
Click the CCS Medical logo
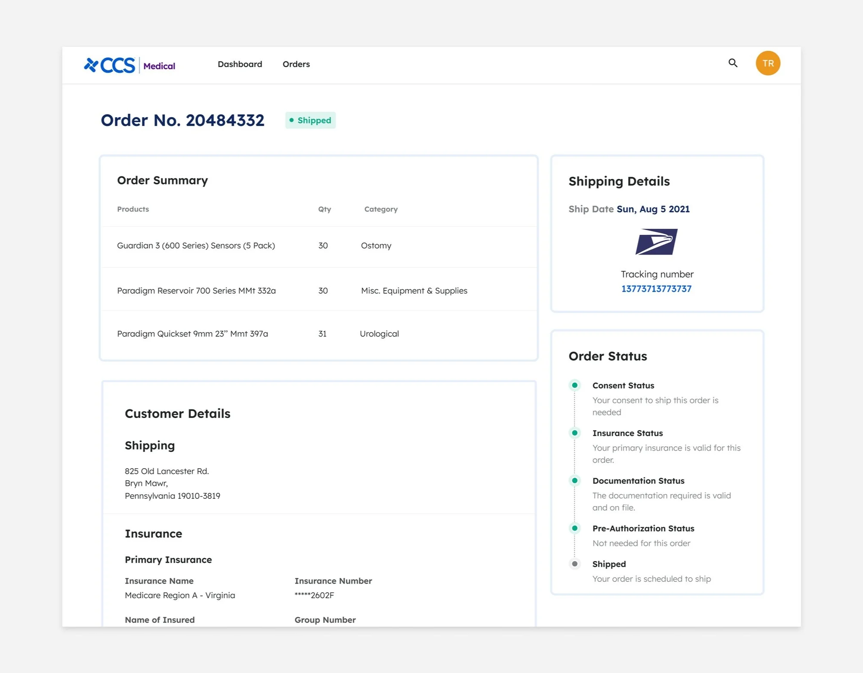point(129,65)
